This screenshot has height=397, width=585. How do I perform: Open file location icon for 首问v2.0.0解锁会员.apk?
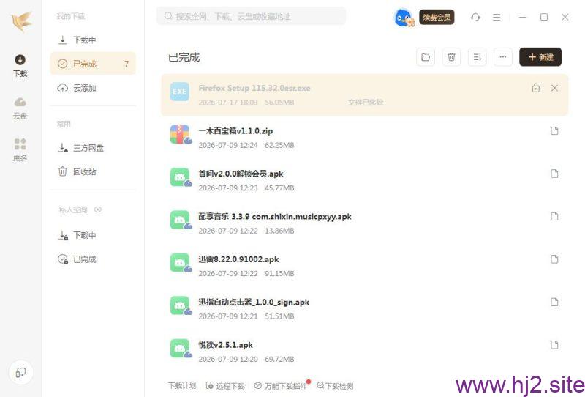click(554, 174)
